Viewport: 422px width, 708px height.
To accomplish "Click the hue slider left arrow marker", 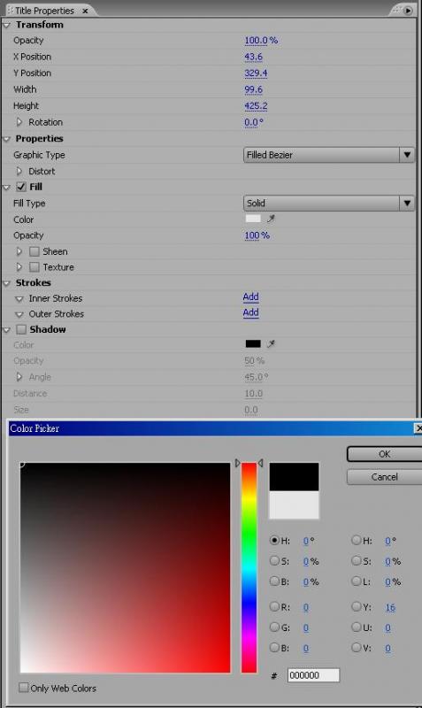I will [237, 463].
